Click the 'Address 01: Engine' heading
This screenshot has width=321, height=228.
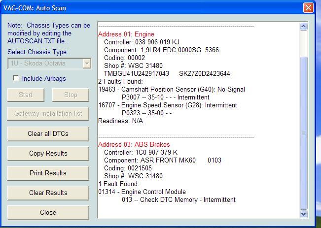[126, 34]
